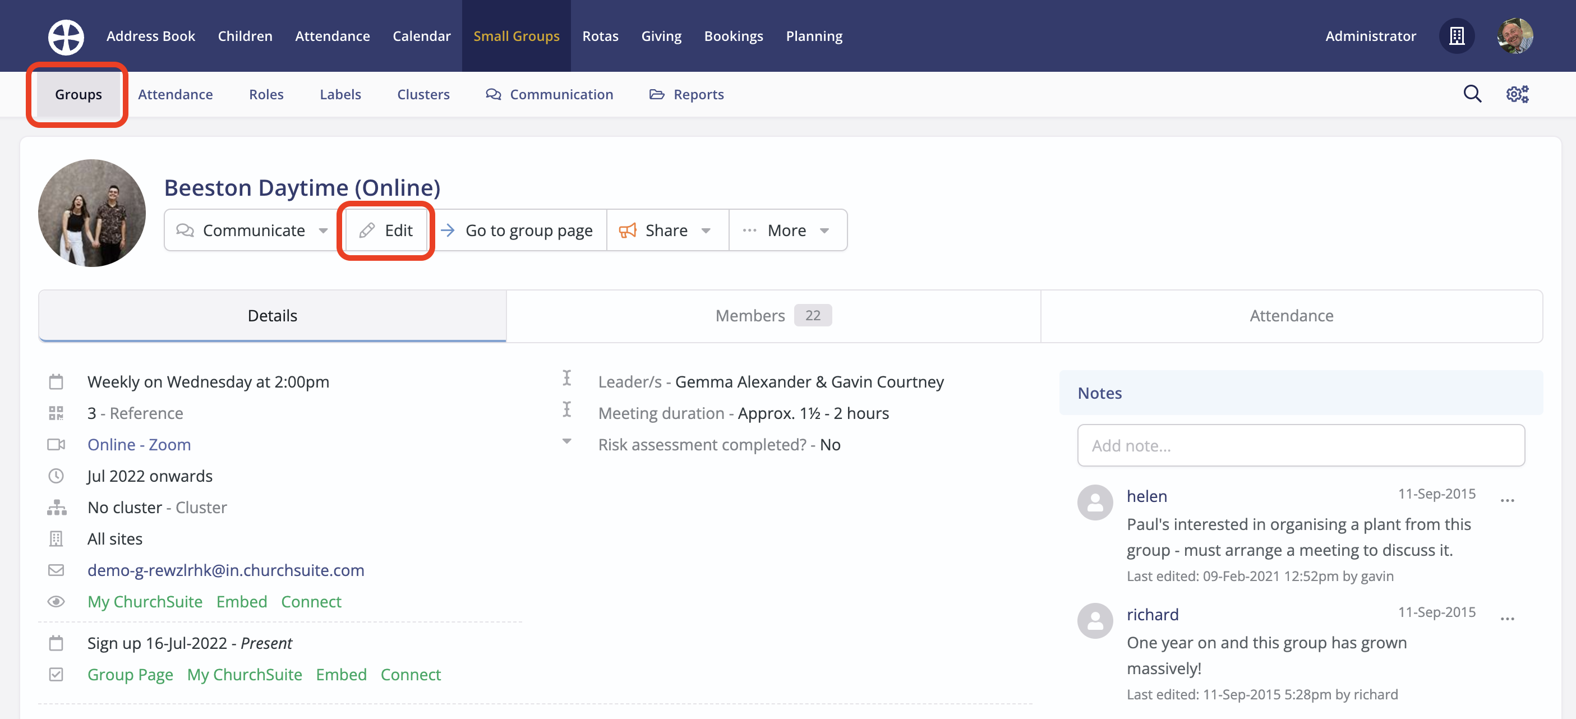Expand the Communicate dropdown

(323, 230)
